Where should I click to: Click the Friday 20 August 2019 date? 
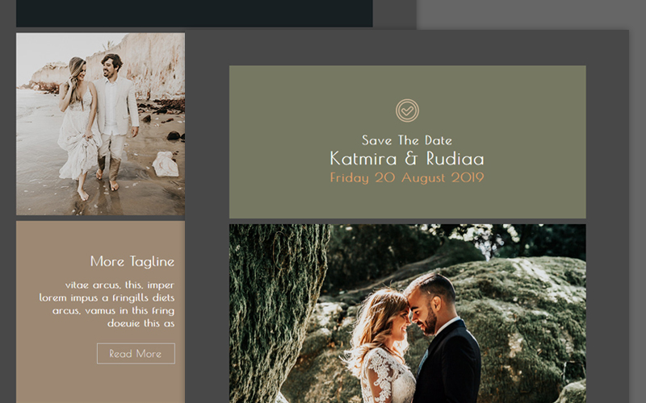coord(407,177)
